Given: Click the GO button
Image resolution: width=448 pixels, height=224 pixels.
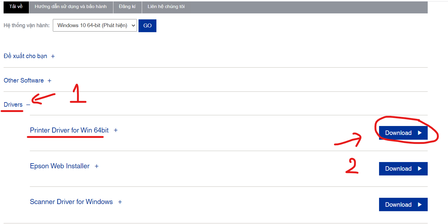Looking at the screenshot, I should 147,26.
